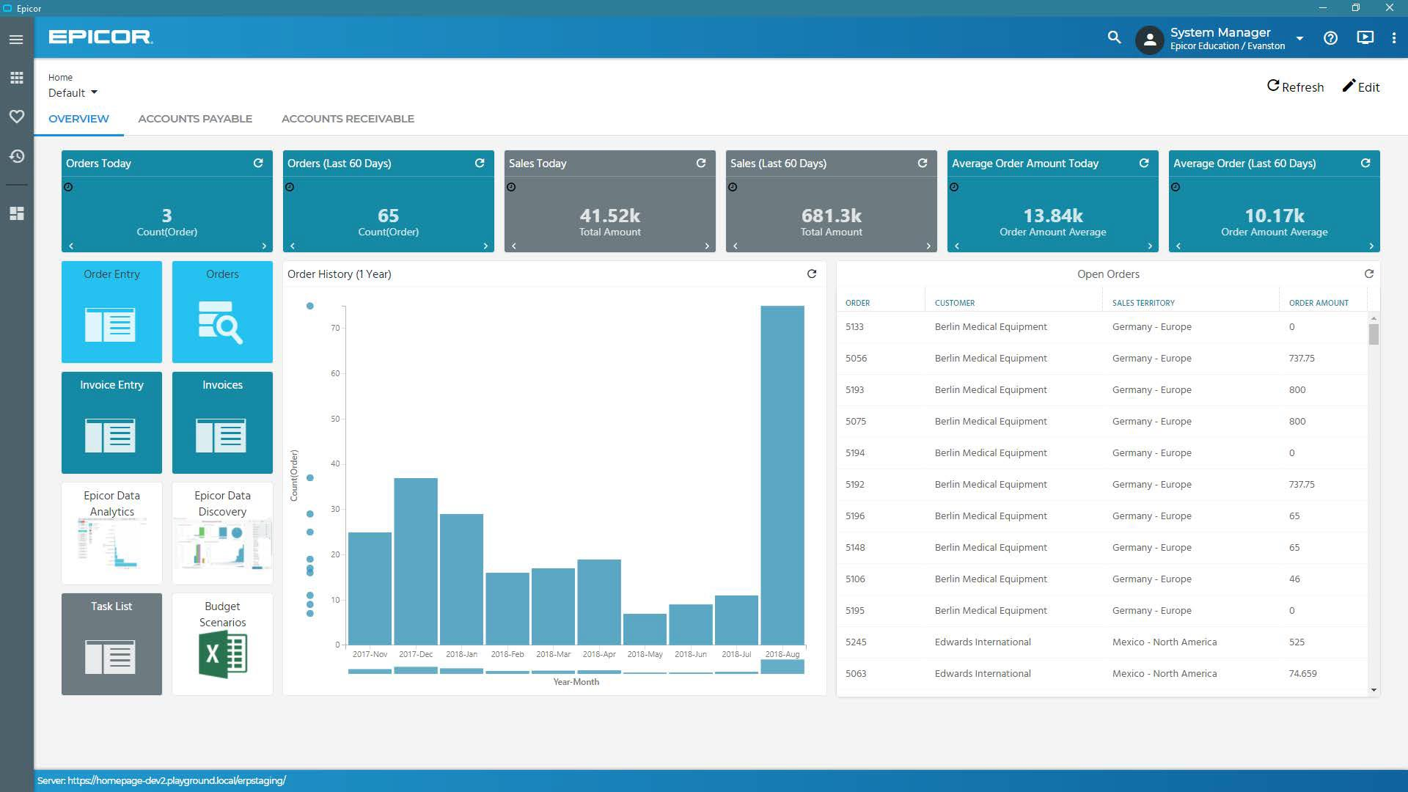The image size is (1408, 792).
Task: Click the Refresh button at top right
Action: tap(1295, 87)
